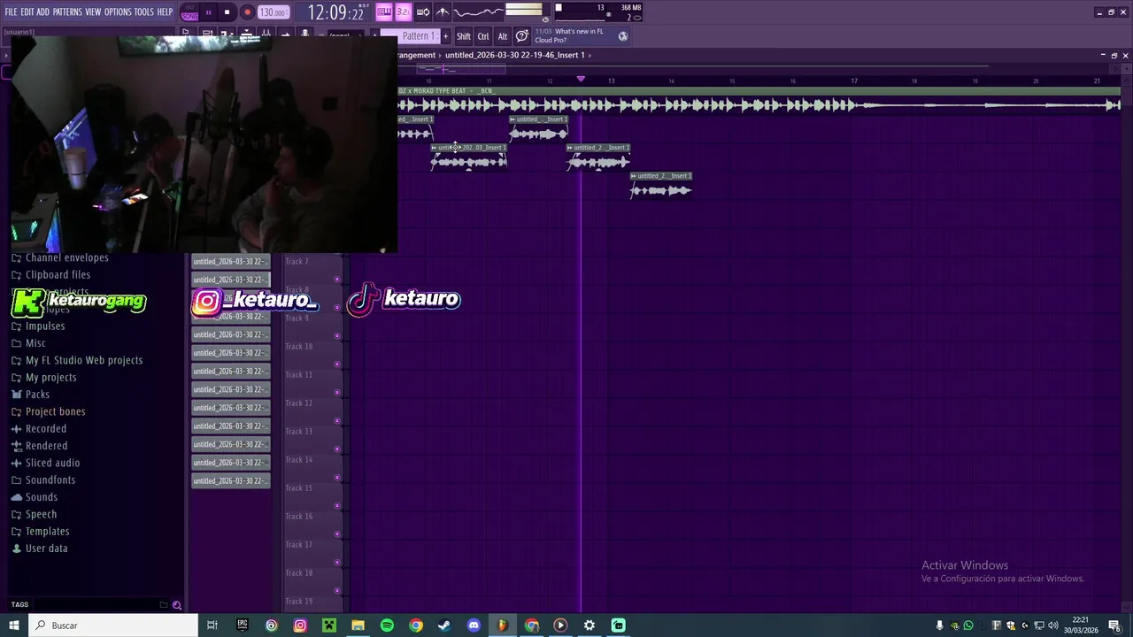Screen dimensions: 1133x637
Task: Click the plus button next to Pattern 1
Action: coord(445,36)
